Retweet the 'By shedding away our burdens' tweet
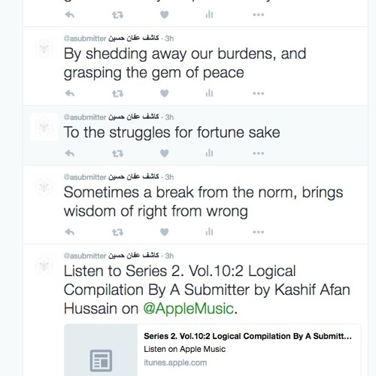 point(117,93)
